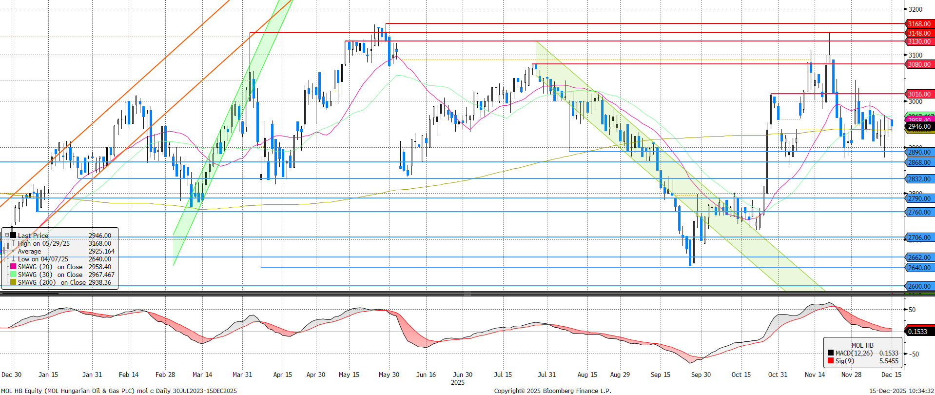Click the red Sig(9) legend swatch
935x395 pixels.
[831, 361]
